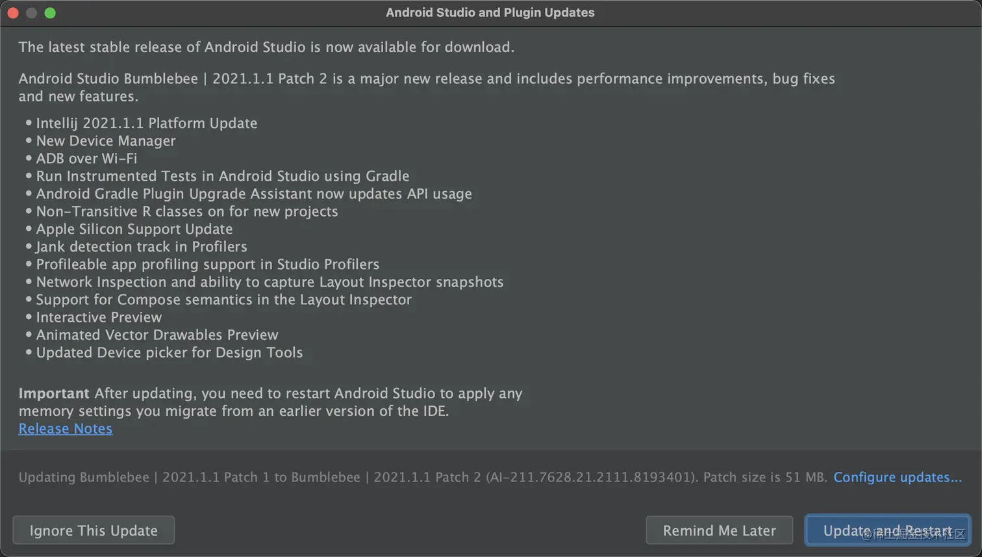Click the ADB over Wi-Fi bullet
The width and height of the screenshot is (982, 557).
tap(86, 159)
